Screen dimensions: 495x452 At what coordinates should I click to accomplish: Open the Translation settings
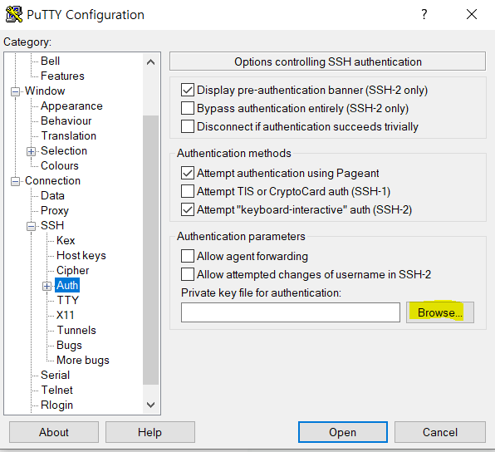click(x=68, y=135)
